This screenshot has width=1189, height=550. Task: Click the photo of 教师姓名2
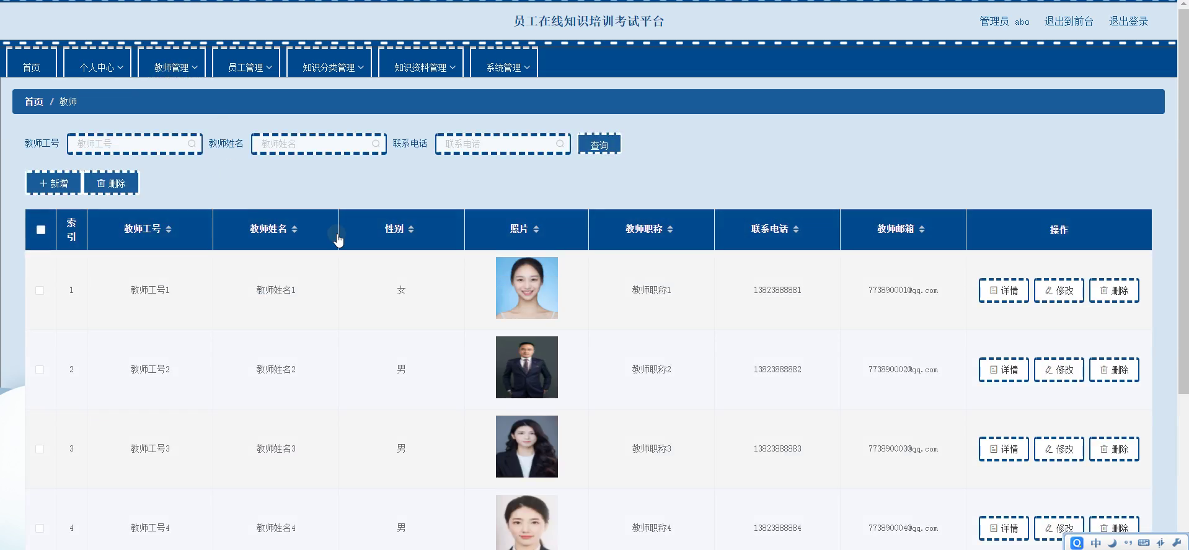[527, 367]
